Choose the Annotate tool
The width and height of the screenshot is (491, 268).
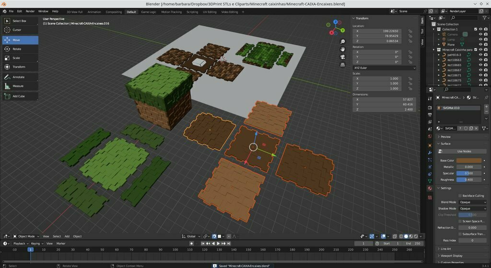coord(18,77)
